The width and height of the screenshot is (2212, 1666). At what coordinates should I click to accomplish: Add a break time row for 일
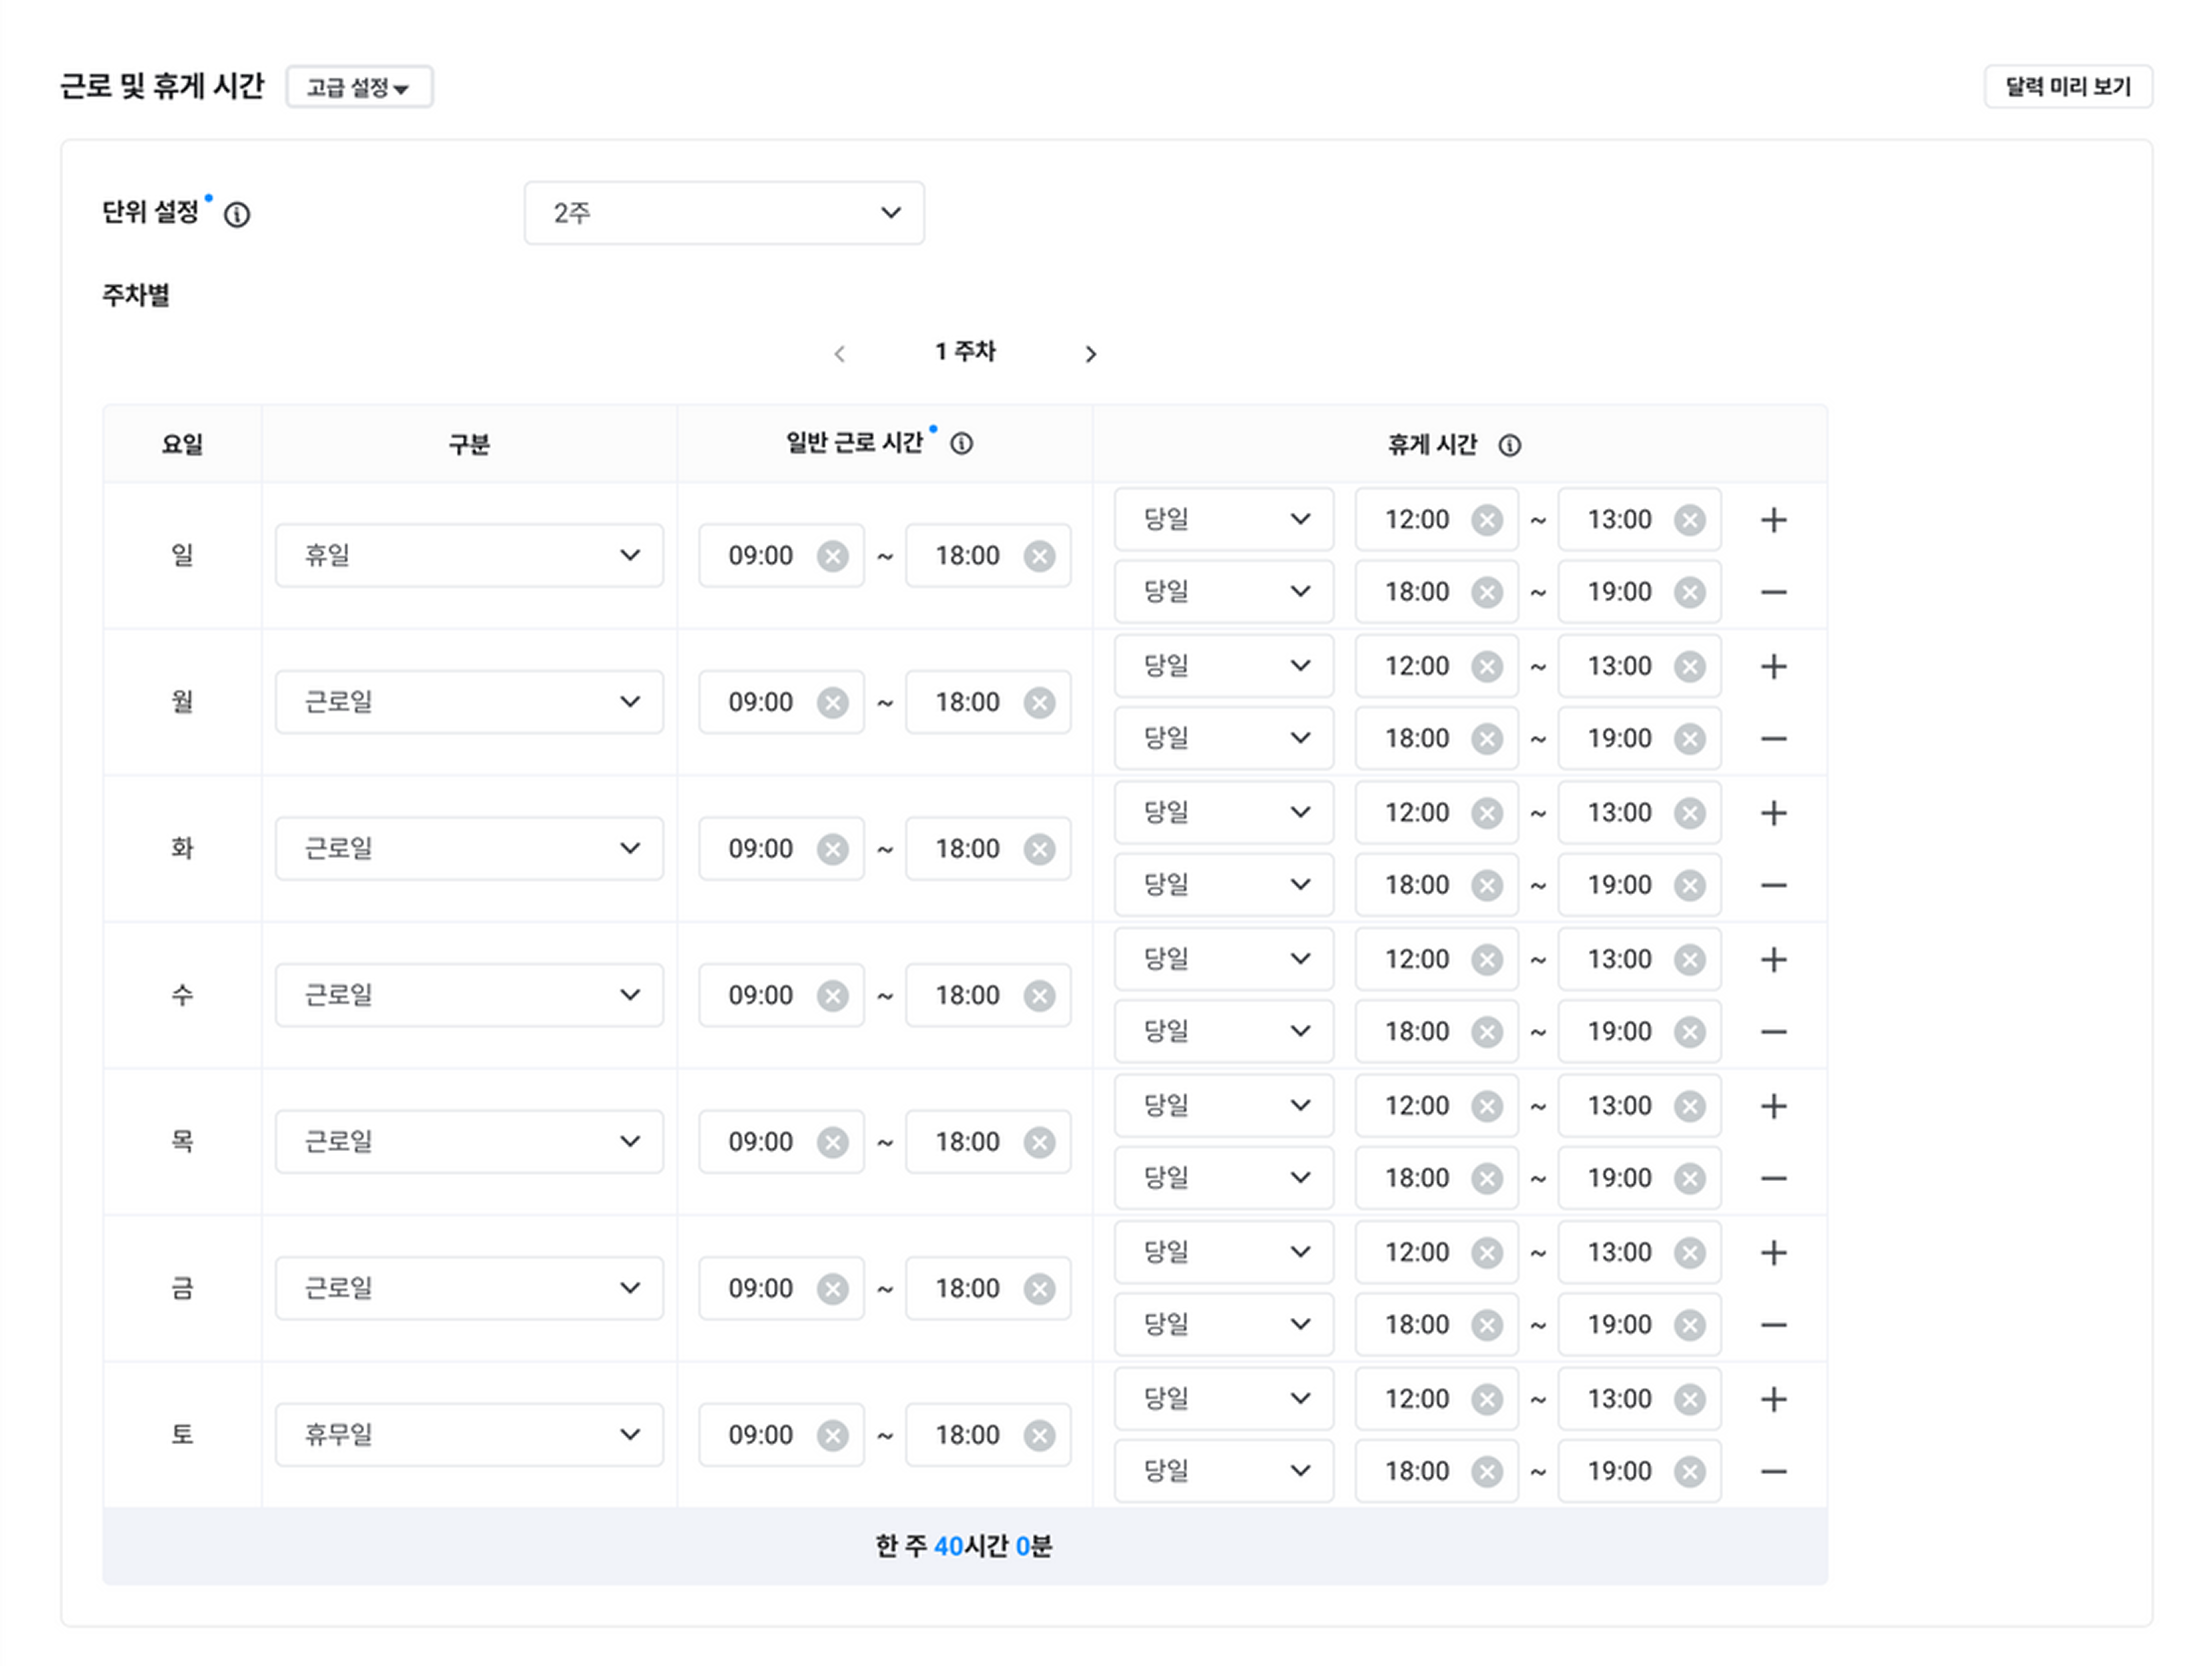click(1773, 520)
